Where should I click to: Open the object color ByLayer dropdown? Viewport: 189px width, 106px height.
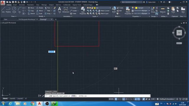[x=142, y=8]
